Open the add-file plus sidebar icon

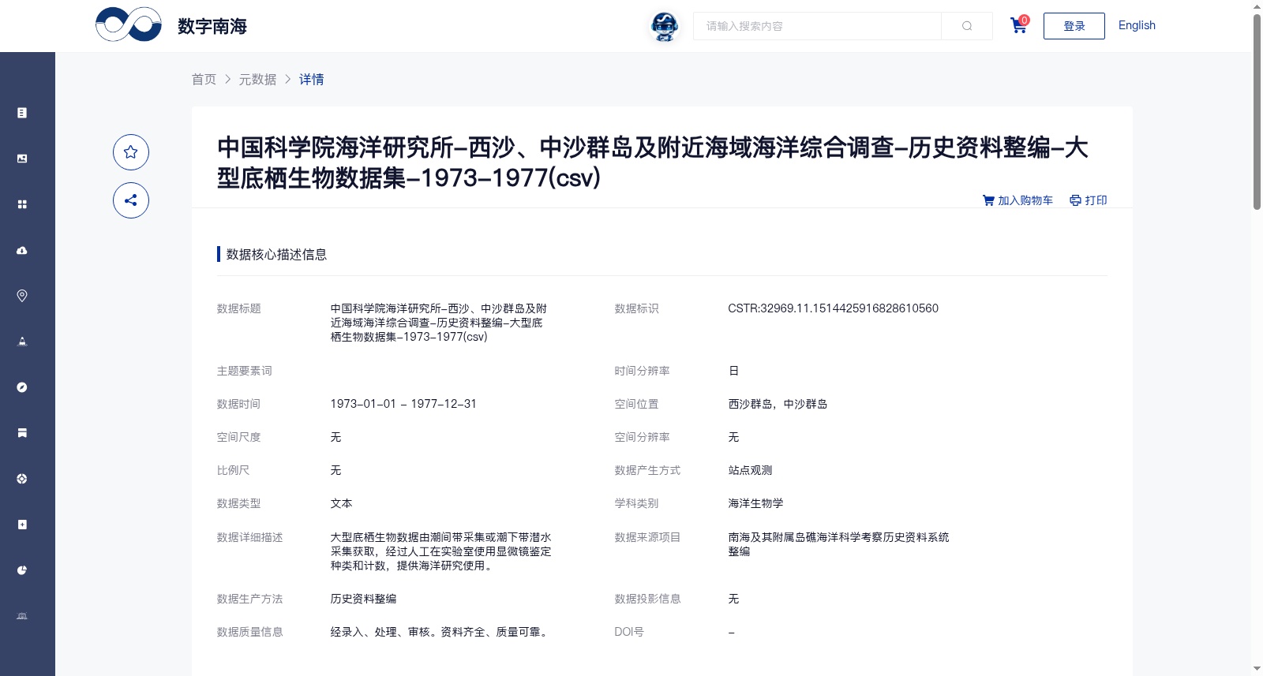[x=22, y=525]
